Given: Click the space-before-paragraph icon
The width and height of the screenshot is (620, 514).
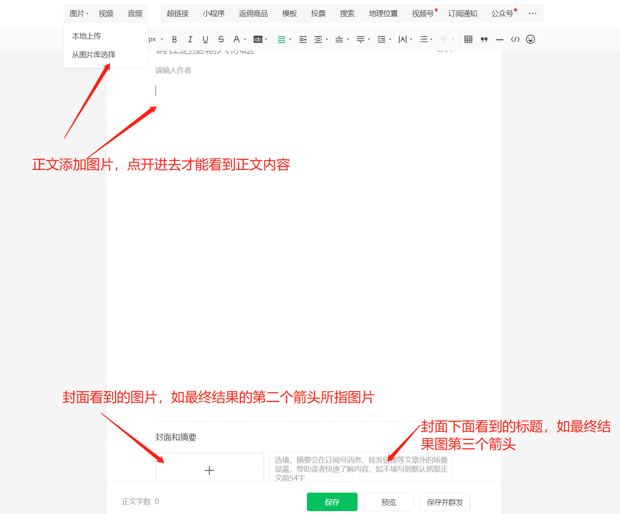Looking at the screenshot, I should point(339,39).
